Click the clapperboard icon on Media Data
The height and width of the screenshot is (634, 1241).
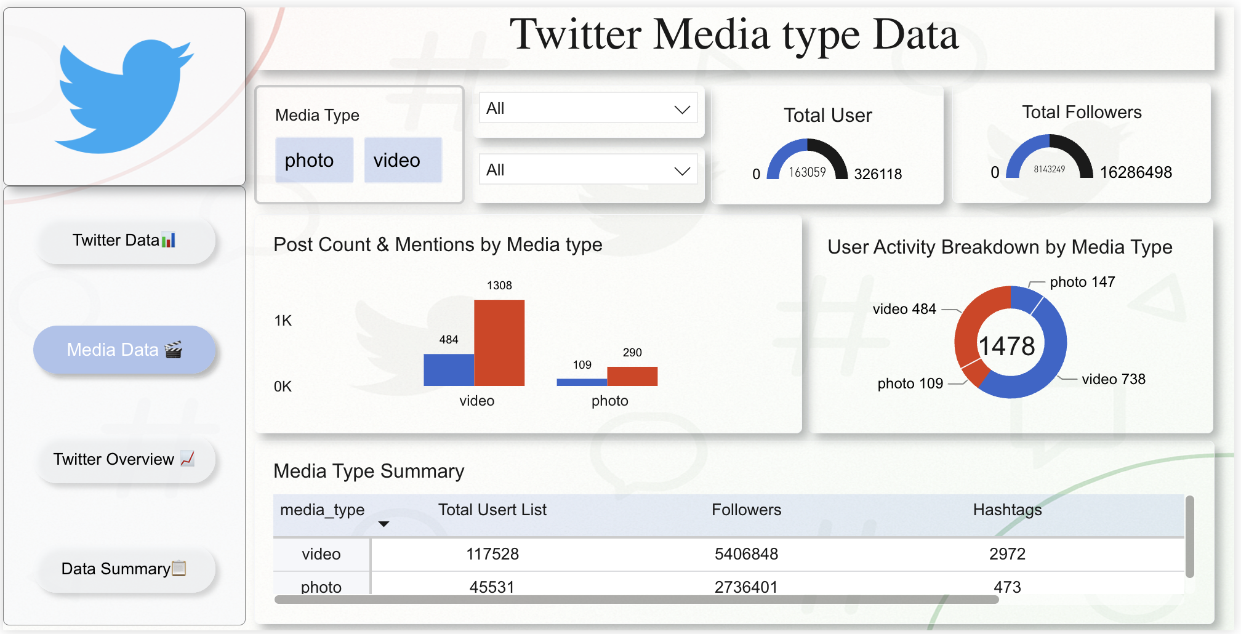tap(174, 350)
